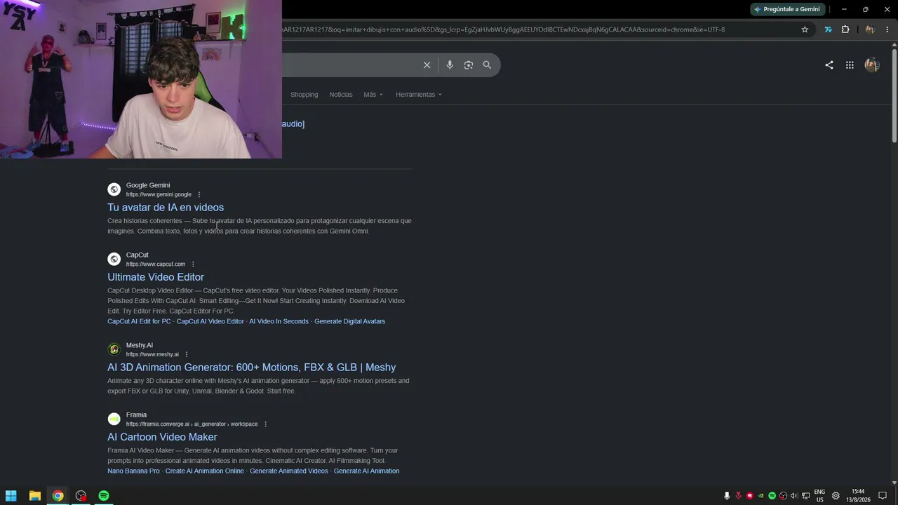Open the volume speaker tray icon
The image size is (898, 505).
(794, 496)
